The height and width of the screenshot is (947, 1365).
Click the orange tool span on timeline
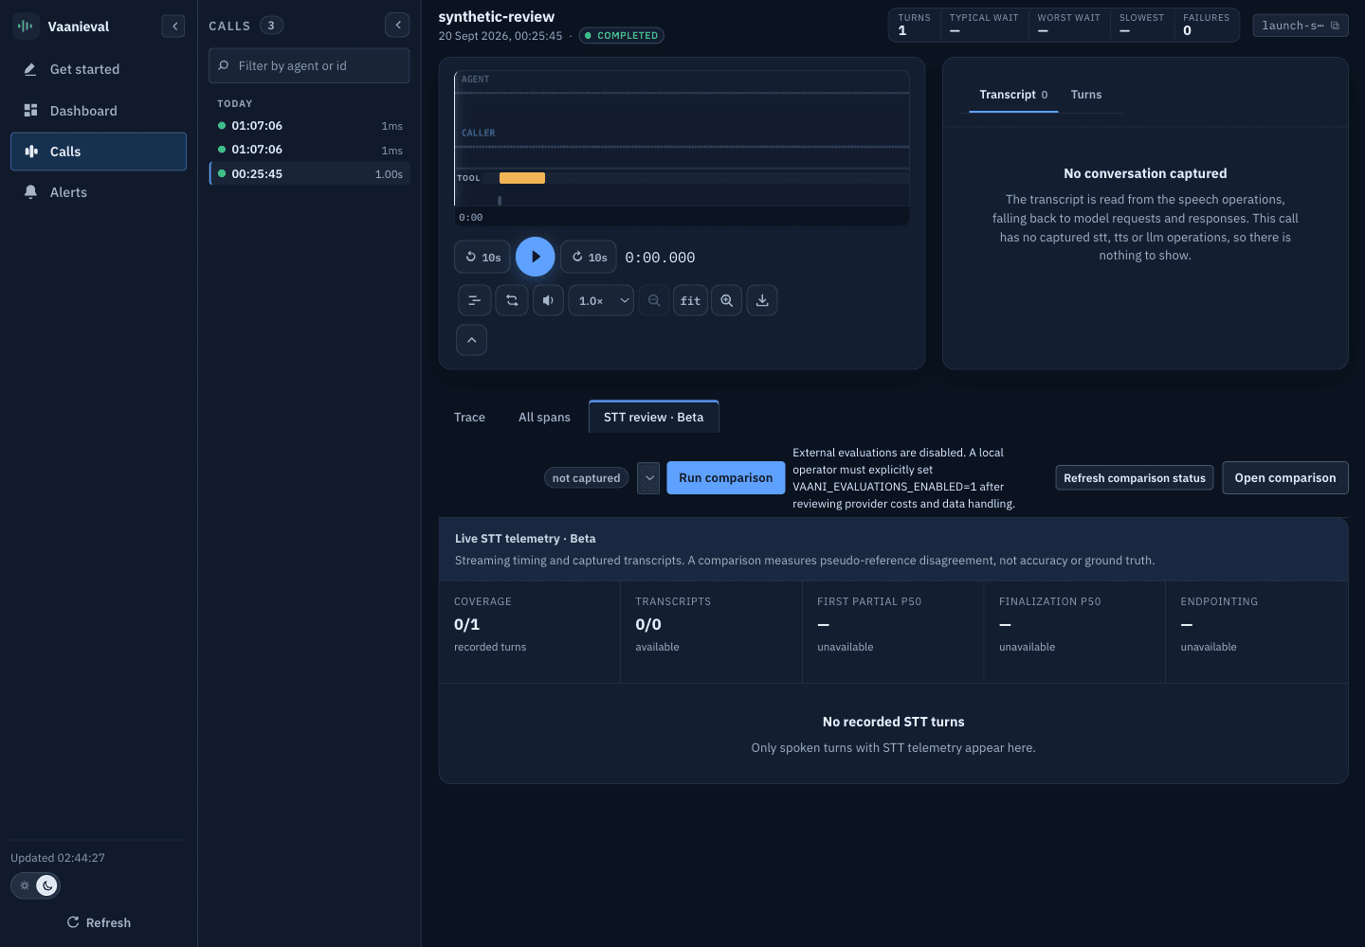click(522, 178)
